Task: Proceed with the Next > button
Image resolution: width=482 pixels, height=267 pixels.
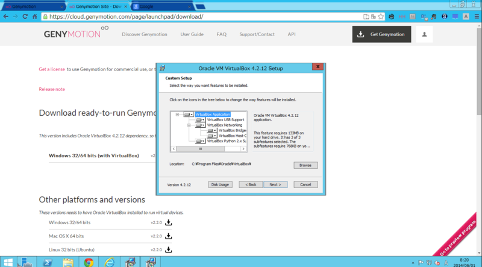Action: [x=275, y=184]
